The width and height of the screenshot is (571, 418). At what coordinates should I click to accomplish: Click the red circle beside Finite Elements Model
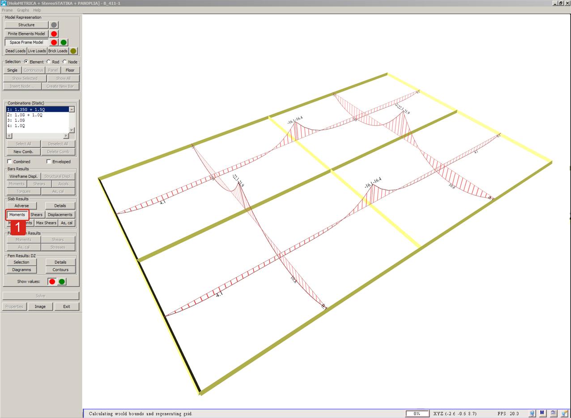click(54, 34)
